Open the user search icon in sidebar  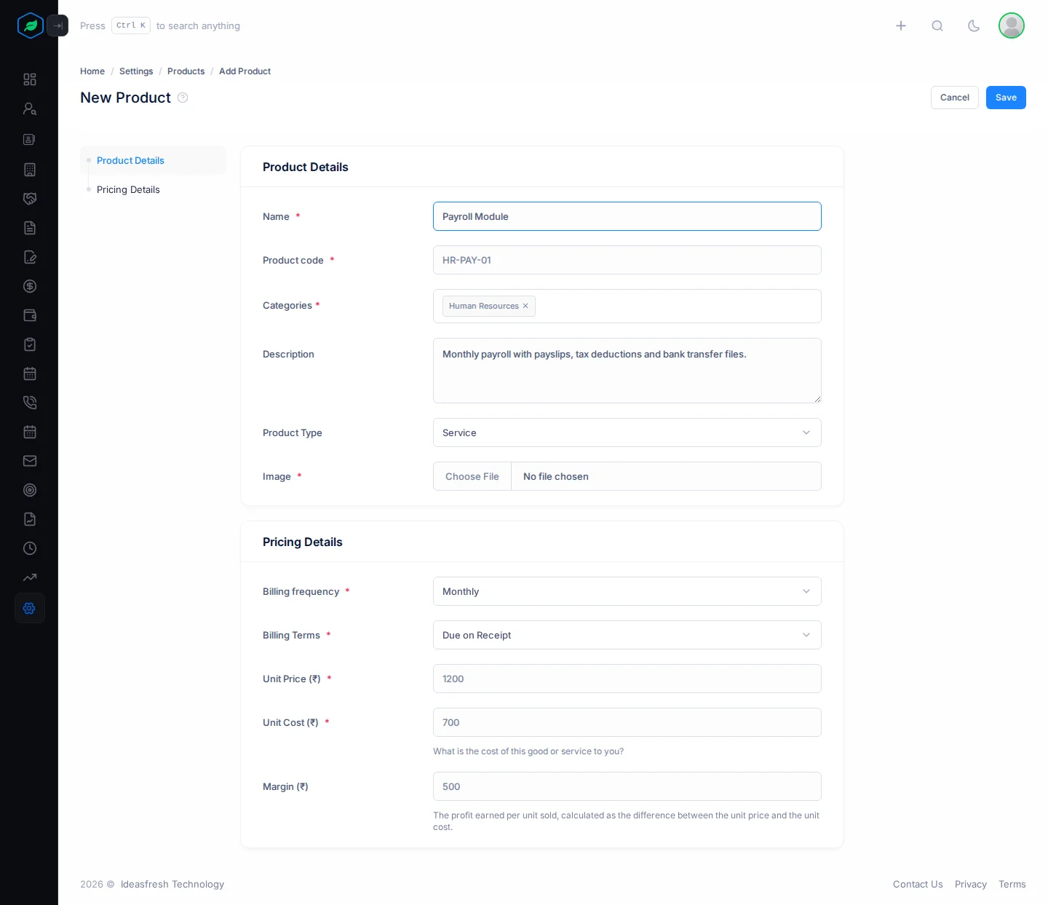point(30,108)
